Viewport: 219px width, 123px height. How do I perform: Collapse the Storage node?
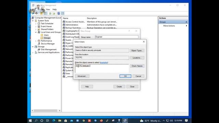(x=33, y=47)
